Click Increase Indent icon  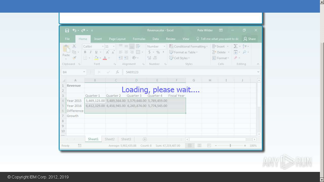tap(126, 58)
